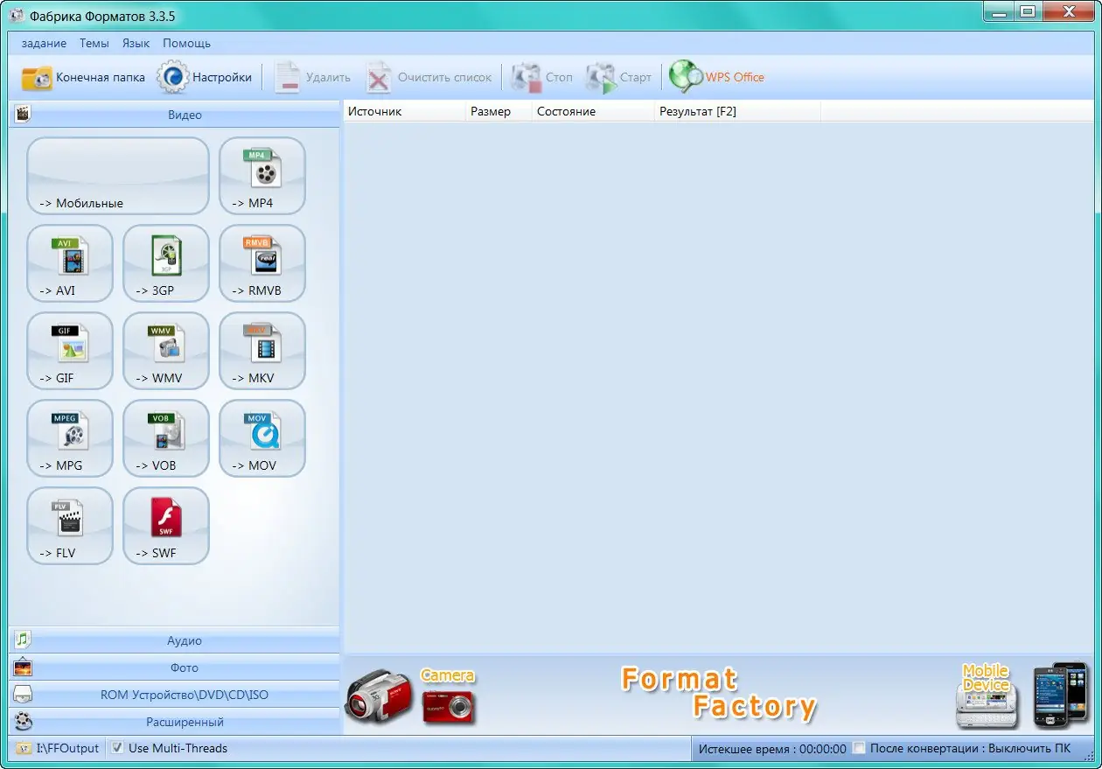Sort by the Источник column header

click(404, 111)
